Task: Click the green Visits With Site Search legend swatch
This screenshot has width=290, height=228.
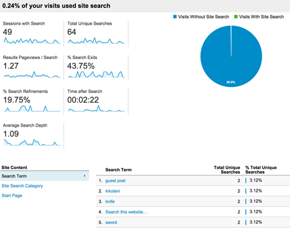Action: point(236,17)
